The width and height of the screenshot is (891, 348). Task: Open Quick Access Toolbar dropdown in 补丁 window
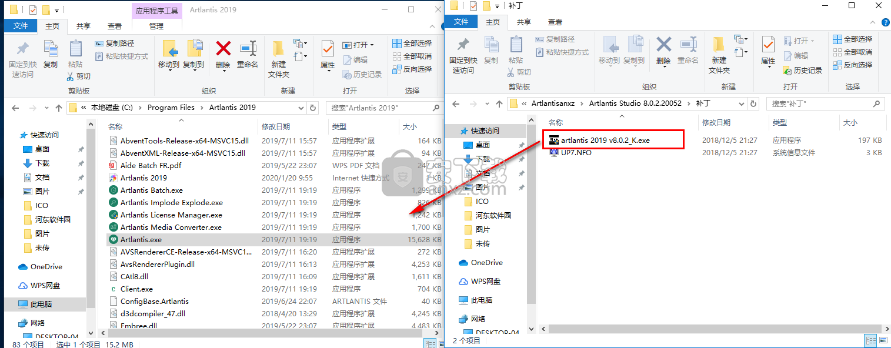(x=497, y=6)
